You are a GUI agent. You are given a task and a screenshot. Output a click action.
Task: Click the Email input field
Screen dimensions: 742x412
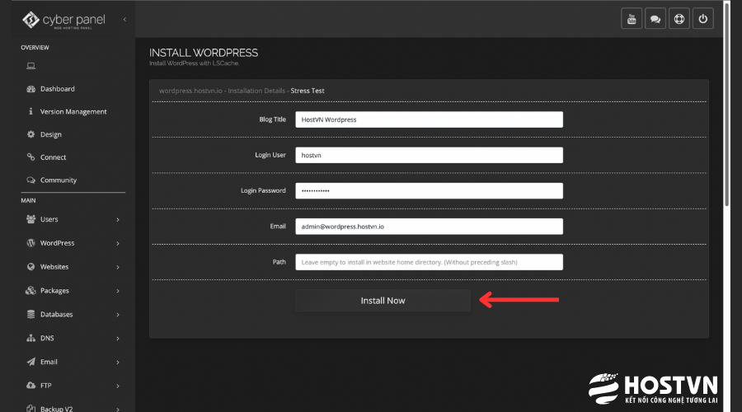430,227
